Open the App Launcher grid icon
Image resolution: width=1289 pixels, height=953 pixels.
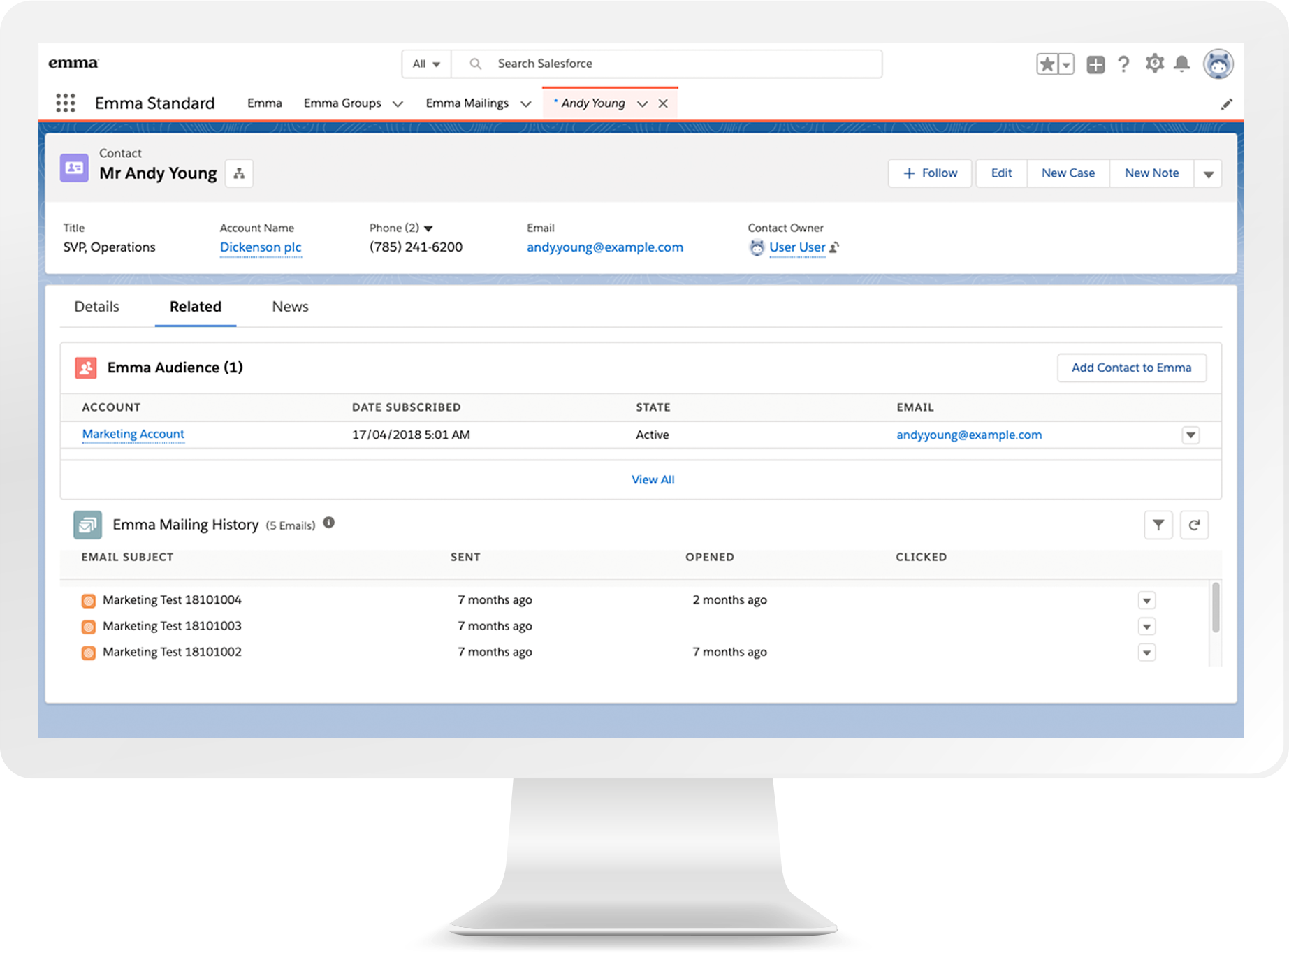point(66,103)
